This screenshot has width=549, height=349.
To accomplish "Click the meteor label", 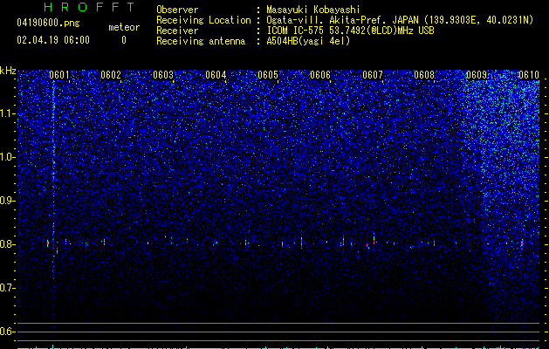I will point(124,27).
